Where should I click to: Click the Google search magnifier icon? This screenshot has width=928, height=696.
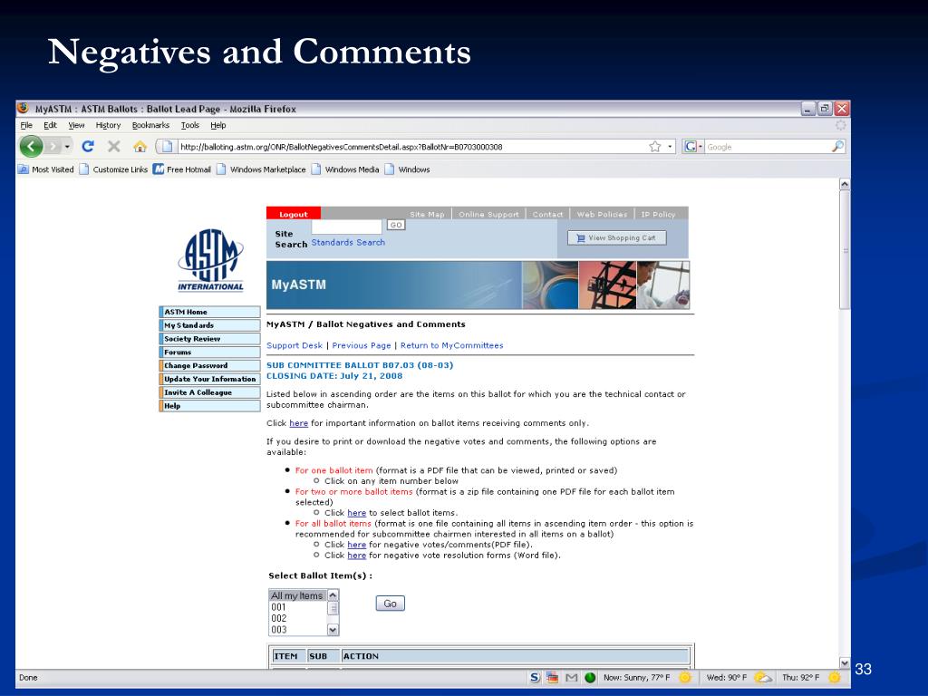[837, 146]
